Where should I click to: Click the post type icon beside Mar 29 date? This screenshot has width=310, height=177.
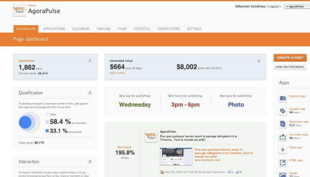[162, 172]
